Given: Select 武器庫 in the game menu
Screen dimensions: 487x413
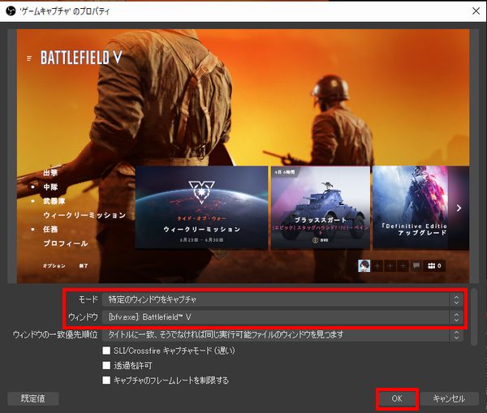Looking at the screenshot, I should (54, 201).
